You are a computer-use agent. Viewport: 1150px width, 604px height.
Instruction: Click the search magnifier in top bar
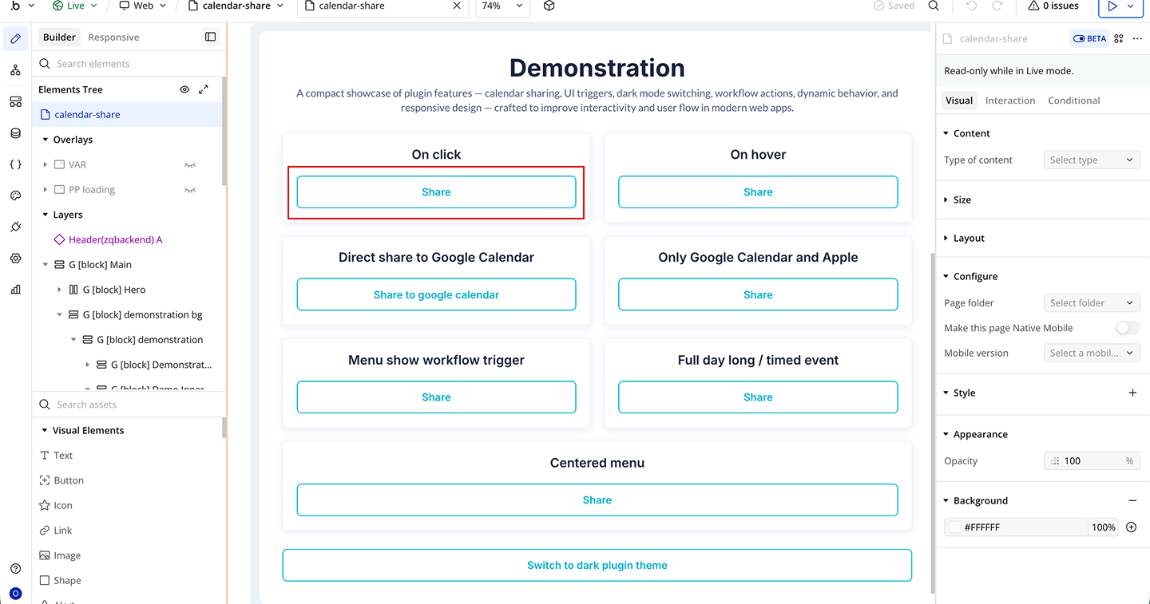click(x=934, y=6)
